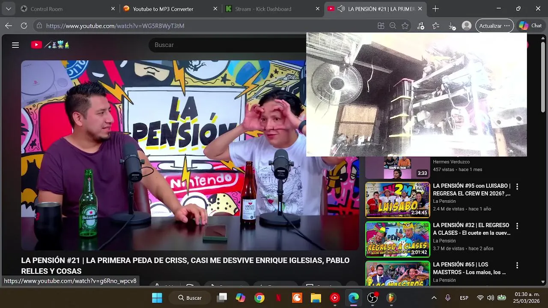This screenshot has height=308, width=548.
Task: Open the volume speaker tray icon
Action: (491, 298)
